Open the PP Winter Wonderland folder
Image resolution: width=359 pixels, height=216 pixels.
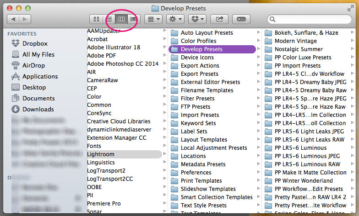click(304, 181)
